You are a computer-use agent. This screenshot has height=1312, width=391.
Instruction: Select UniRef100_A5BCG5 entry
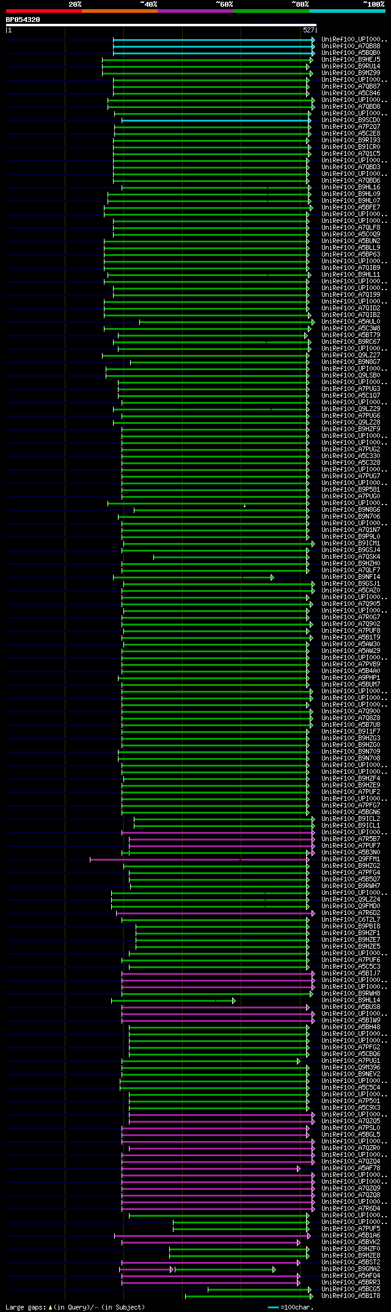(351, 1289)
